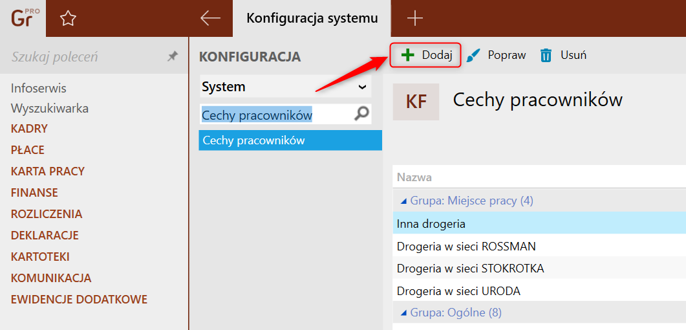
Task: Click the magnifier search icon
Action: (362, 115)
